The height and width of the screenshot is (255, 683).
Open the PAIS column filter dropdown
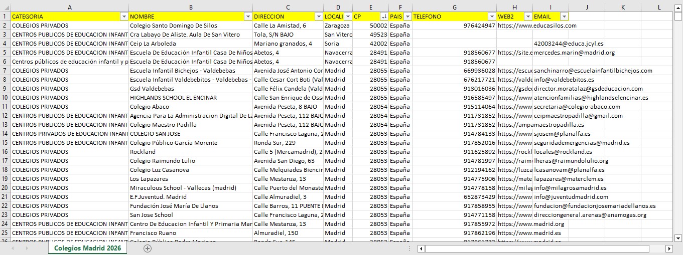pyautogui.click(x=407, y=17)
